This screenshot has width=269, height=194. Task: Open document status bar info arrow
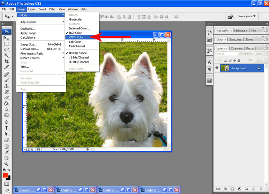(x=88, y=150)
